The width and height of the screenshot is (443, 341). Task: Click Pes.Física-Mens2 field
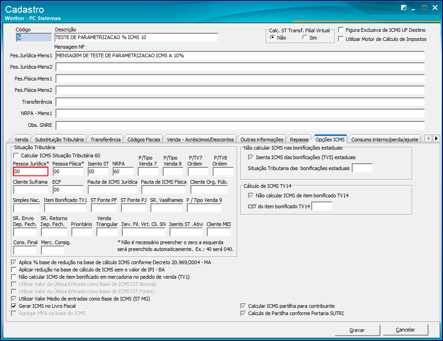point(240,90)
